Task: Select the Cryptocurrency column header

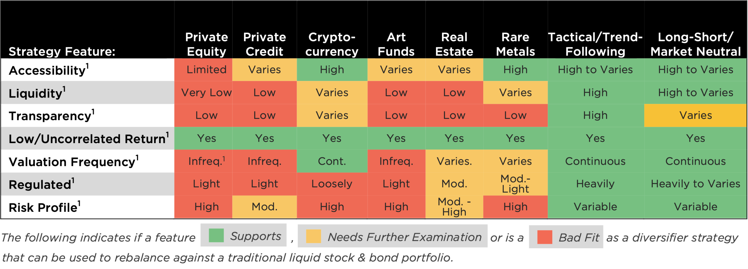Action: tap(332, 44)
